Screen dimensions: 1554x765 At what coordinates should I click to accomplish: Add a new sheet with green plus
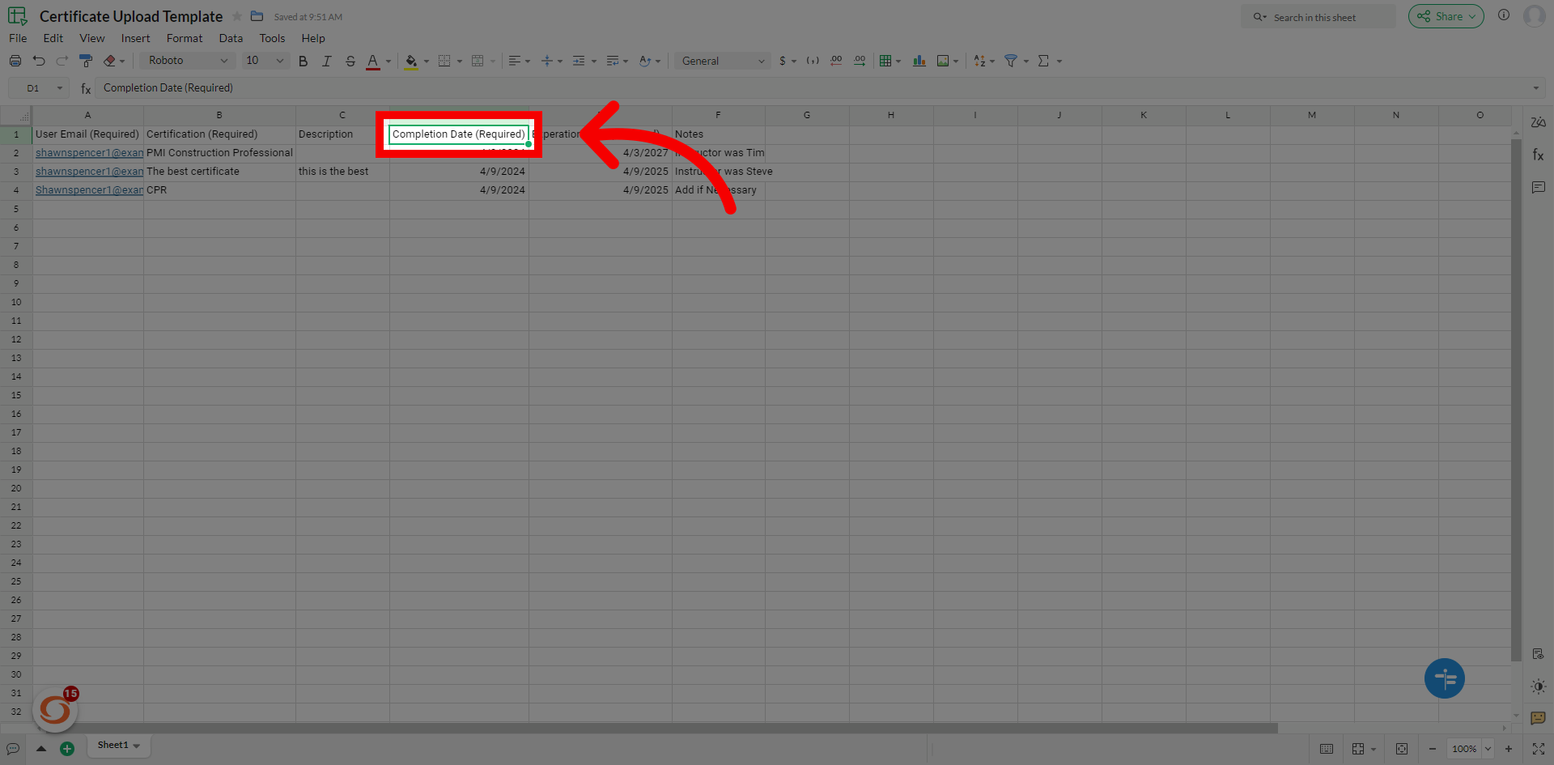click(x=67, y=749)
